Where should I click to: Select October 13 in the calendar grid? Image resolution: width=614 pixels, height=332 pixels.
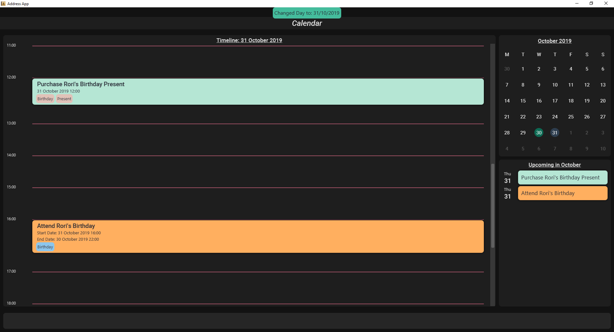(x=603, y=85)
